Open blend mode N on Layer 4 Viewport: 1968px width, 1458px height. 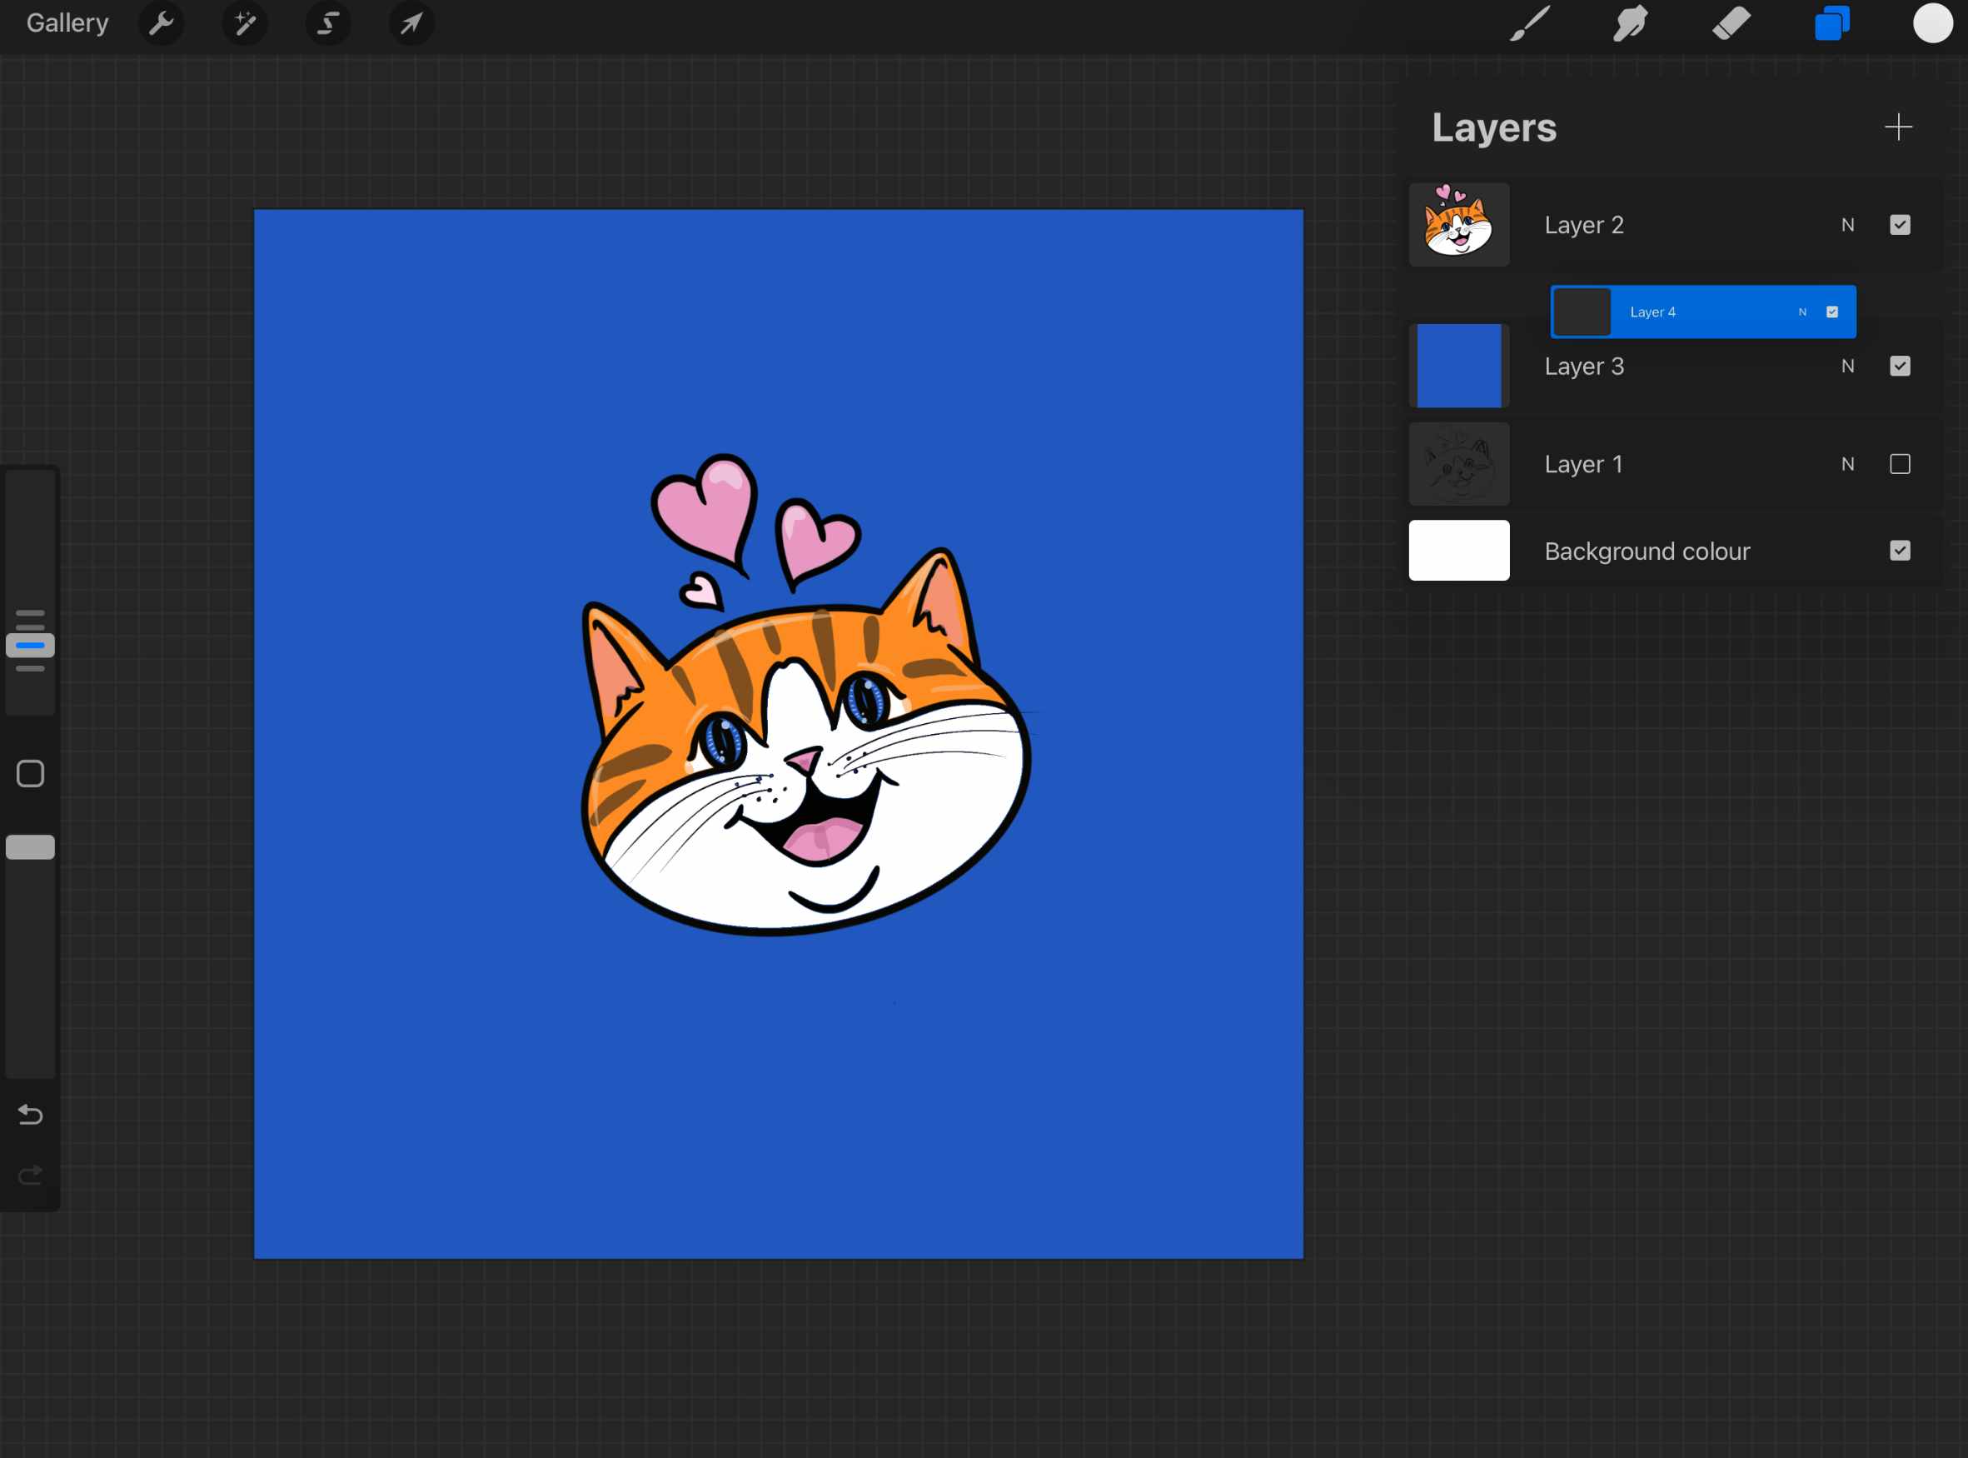(1802, 312)
